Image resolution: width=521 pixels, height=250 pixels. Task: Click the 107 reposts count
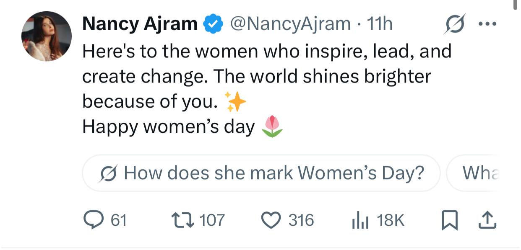pyautogui.click(x=212, y=220)
